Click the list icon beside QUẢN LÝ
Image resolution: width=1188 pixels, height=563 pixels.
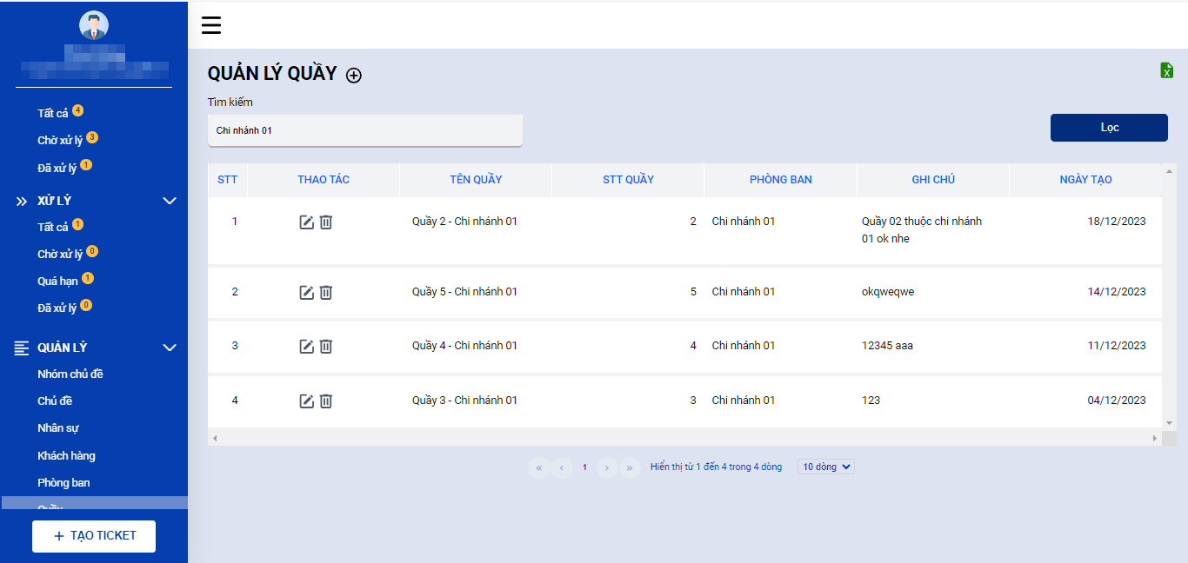[22, 348]
